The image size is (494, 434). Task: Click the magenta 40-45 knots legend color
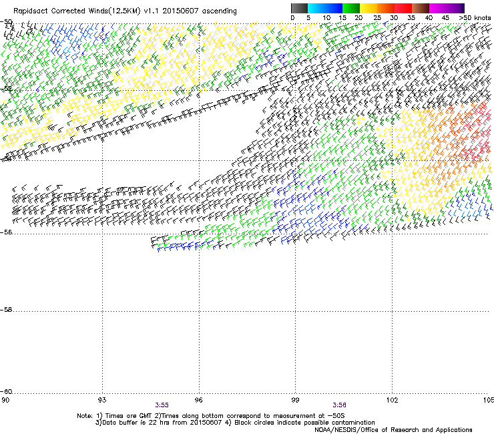point(438,8)
